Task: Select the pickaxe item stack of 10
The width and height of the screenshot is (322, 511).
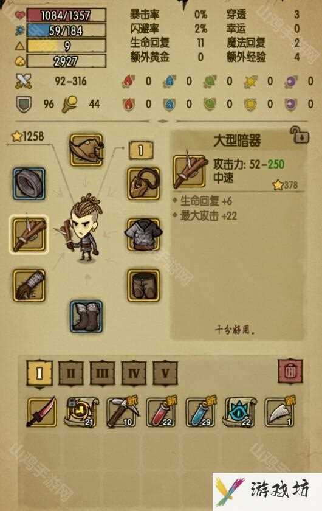Action: (122, 412)
